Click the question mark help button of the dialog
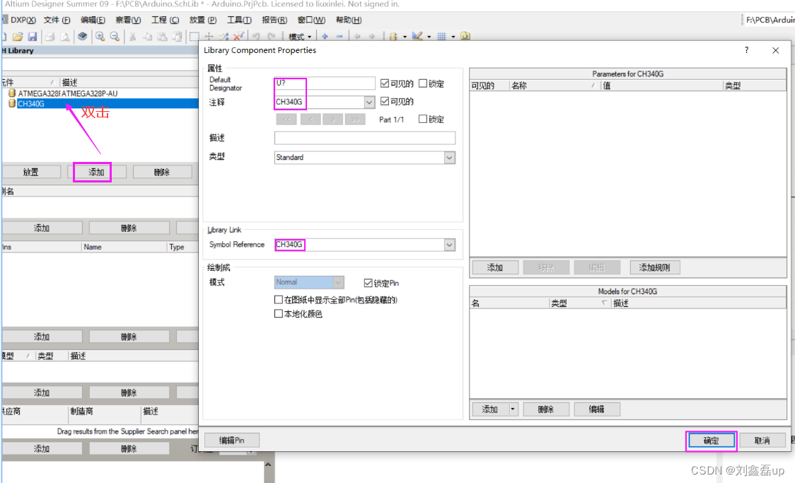 [x=746, y=50]
